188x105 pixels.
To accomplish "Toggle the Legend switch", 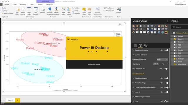I will pos(166,92).
